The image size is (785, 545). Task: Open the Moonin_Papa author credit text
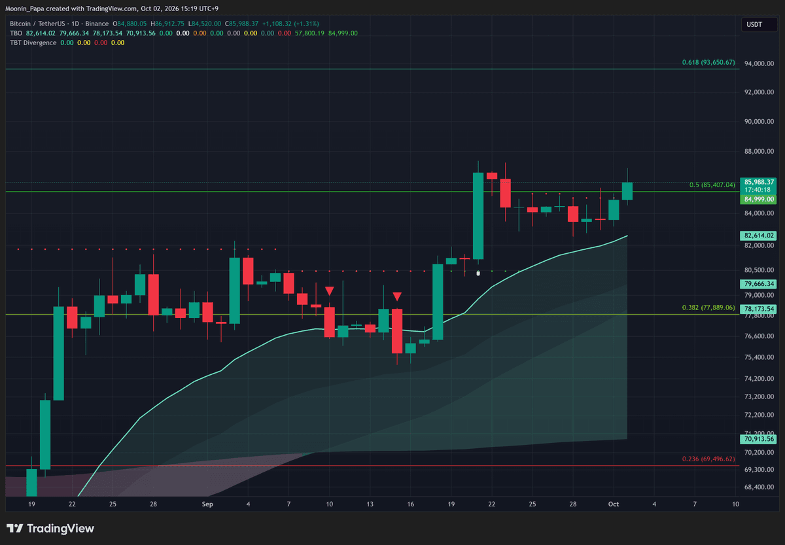point(24,9)
